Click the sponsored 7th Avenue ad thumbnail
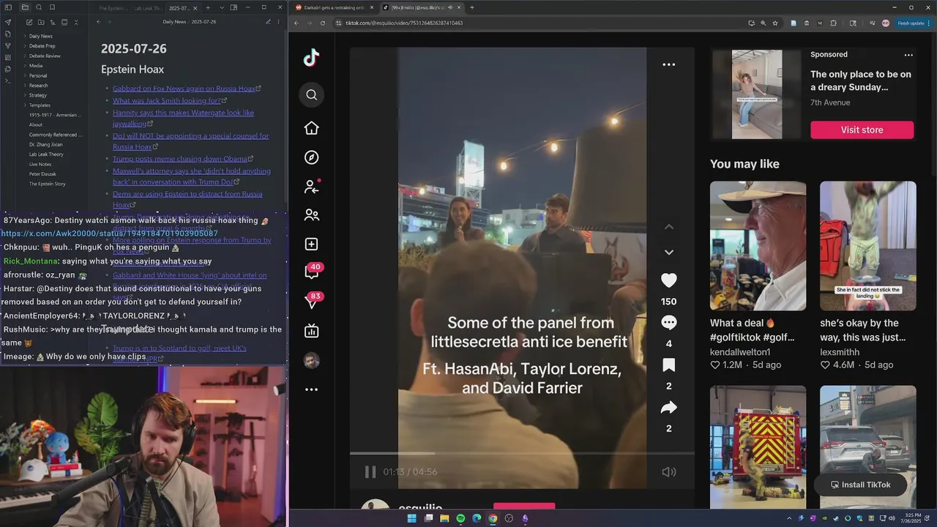 pyautogui.click(x=757, y=94)
